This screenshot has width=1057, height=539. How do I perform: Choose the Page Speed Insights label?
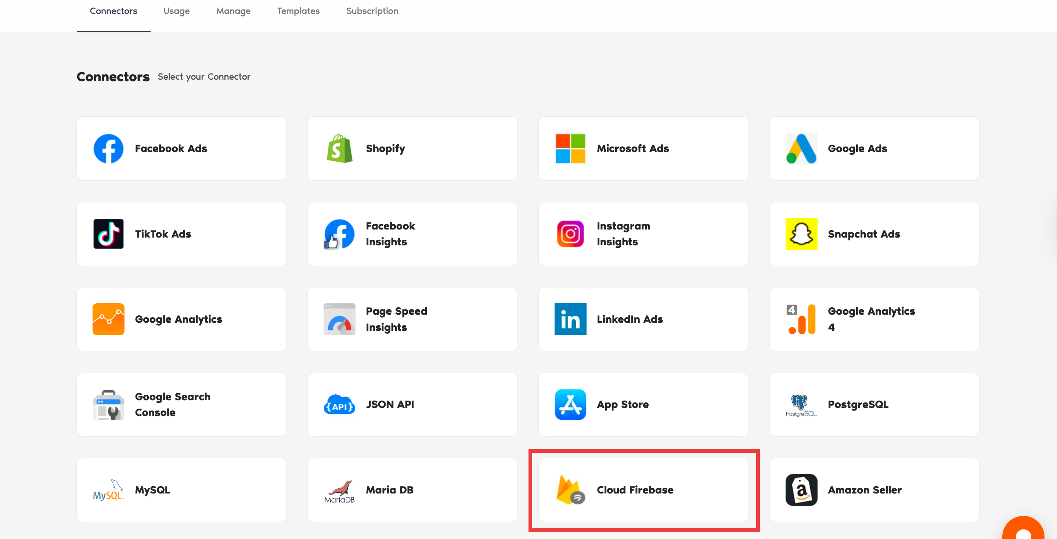click(396, 319)
